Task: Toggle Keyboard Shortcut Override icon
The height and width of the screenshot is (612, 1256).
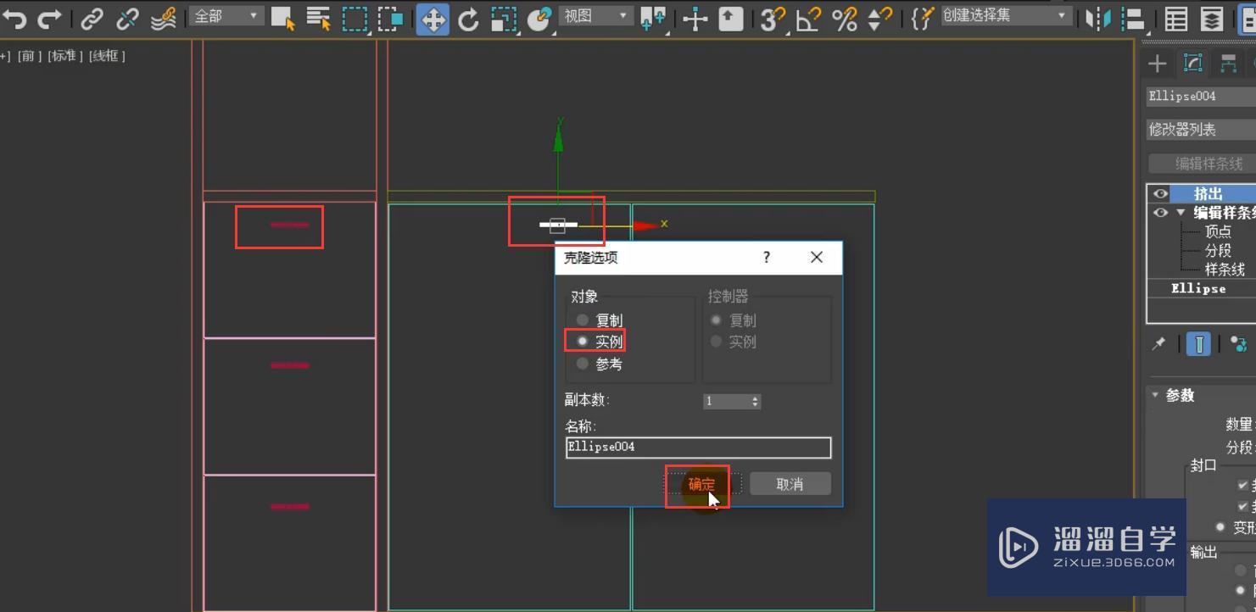Action: coord(731,19)
